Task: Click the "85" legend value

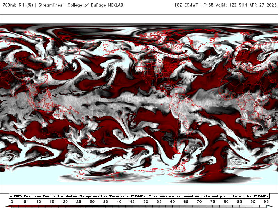Action: point(239,202)
